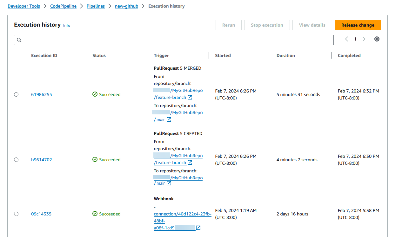Screen dimensions: 402x237
Task: Open external link for the webhook connection
Action: click(x=198, y=227)
